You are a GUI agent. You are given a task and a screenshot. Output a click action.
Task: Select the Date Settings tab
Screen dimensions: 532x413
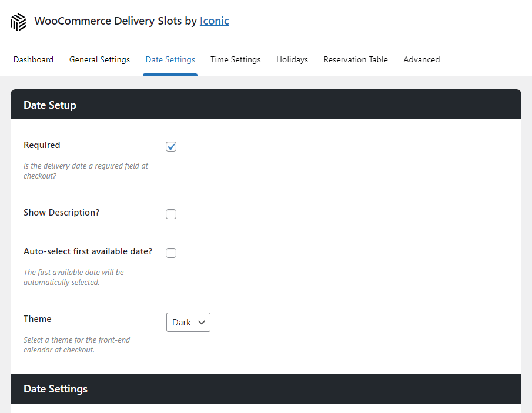(x=170, y=60)
